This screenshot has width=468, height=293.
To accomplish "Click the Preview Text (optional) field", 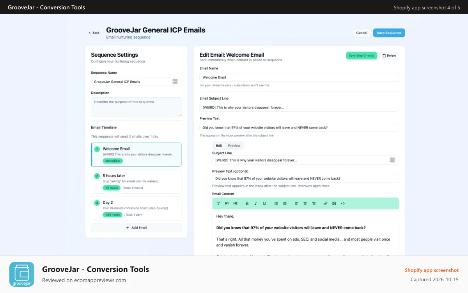I will click(305, 178).
